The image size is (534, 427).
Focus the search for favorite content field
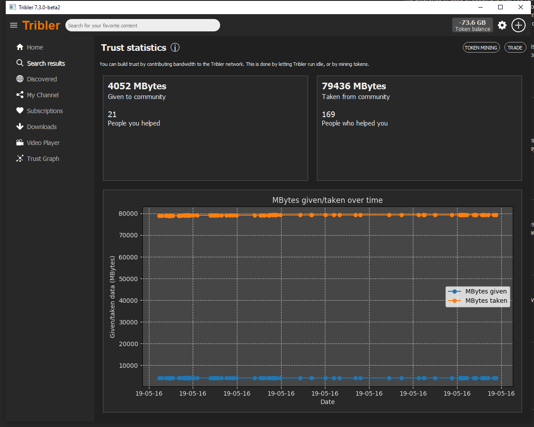(x=142, y=26)
